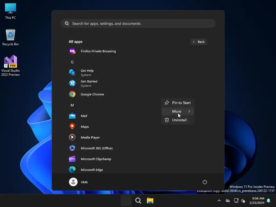Click the letter G section header
Viewport: 276px width, 207px height.
click(72, 62)
